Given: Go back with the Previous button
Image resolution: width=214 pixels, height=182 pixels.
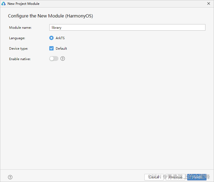Looking at the screenshot, I should point(175,177).
